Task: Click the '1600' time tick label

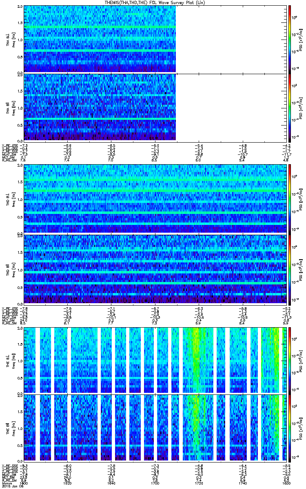Action: click(x=24, y=483)
